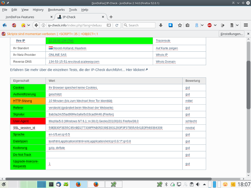Open the View menu
Viewport: 251px width, 188px height.
tap(25, 10)
